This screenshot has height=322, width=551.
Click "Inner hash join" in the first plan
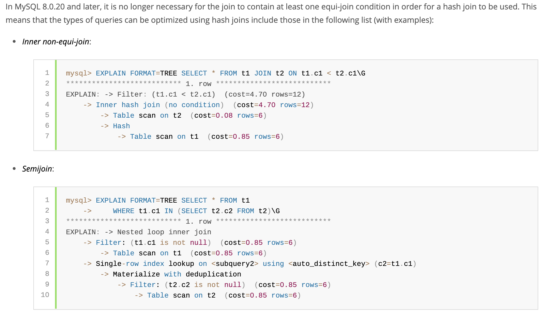point(128,105)
